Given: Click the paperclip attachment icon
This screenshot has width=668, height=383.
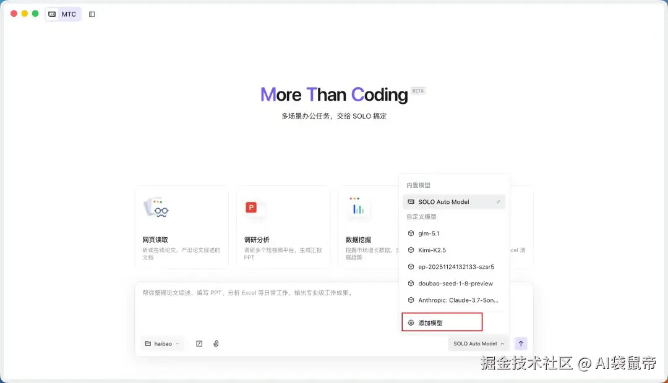Looking at the screenshot, I should click(x=216, y=343).
